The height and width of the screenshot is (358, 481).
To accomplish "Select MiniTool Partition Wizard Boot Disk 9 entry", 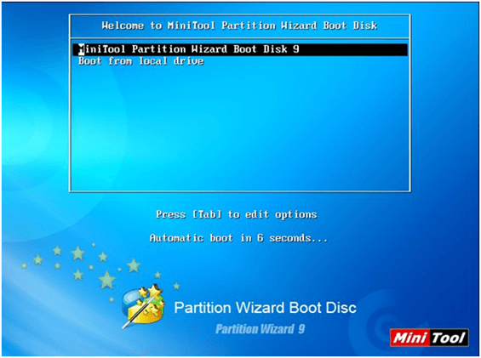I will [x=240, y=49].
